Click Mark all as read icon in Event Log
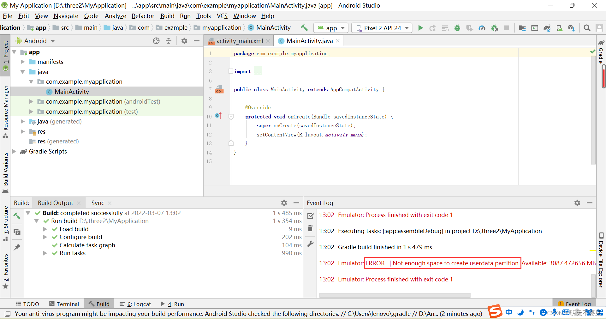606x319 pixels. pyautogui.click(x=311, y=216)
